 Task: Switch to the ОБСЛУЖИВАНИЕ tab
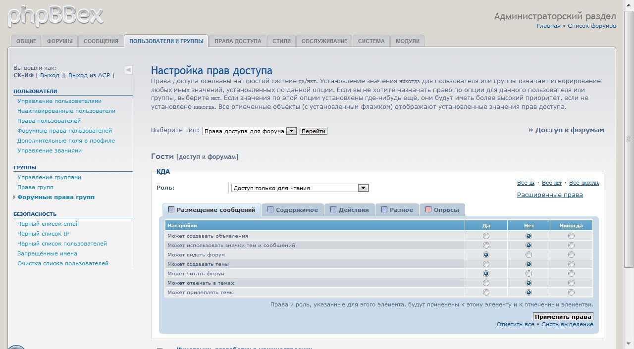[324, 41]
